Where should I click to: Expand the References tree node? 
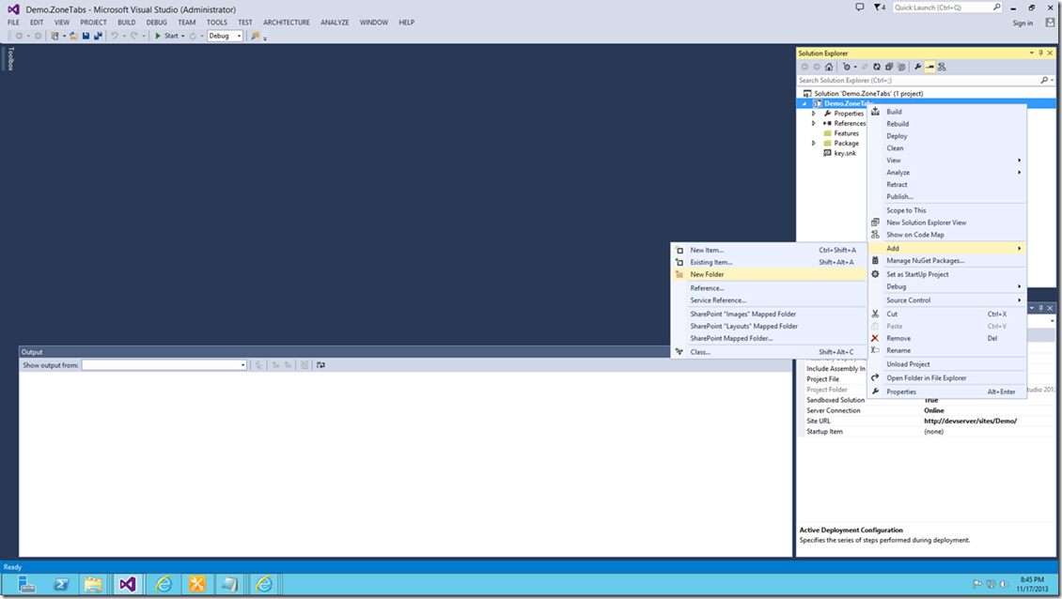(x=814, y=123)
